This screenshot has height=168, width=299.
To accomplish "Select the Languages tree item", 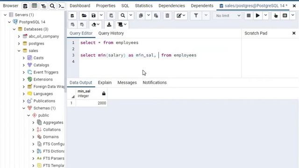I will click(x=43, y=94).
